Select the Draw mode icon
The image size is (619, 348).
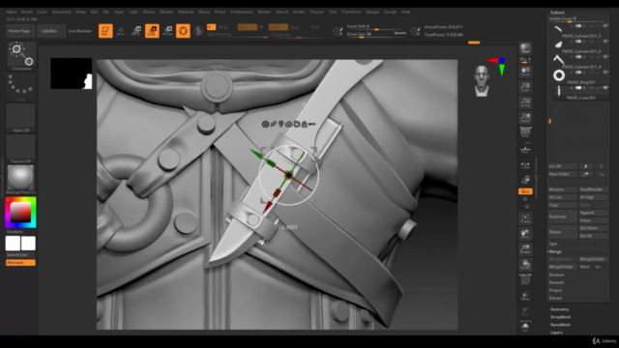[121, 31]
